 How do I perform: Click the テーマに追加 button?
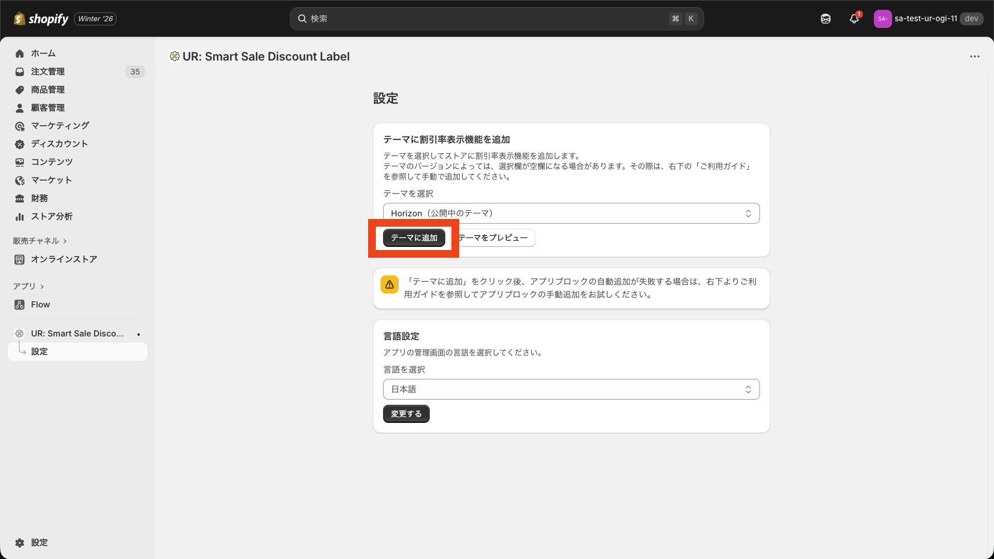tap(413, 238)
